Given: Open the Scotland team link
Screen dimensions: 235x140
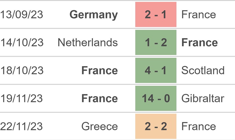Looking at the screenshot, I should click(203, 70).
